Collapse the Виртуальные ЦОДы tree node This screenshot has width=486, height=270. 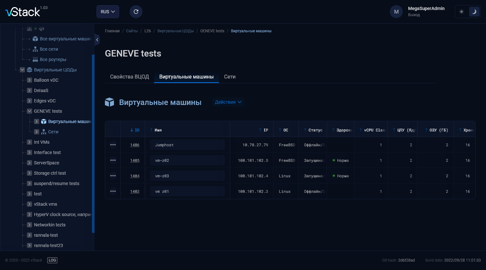[x=22, y=70]
